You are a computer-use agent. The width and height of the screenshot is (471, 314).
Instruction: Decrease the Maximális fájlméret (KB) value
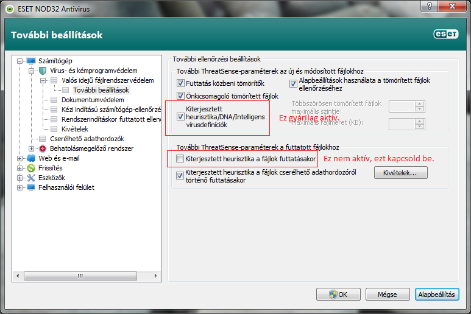click(x=420, y=127)
